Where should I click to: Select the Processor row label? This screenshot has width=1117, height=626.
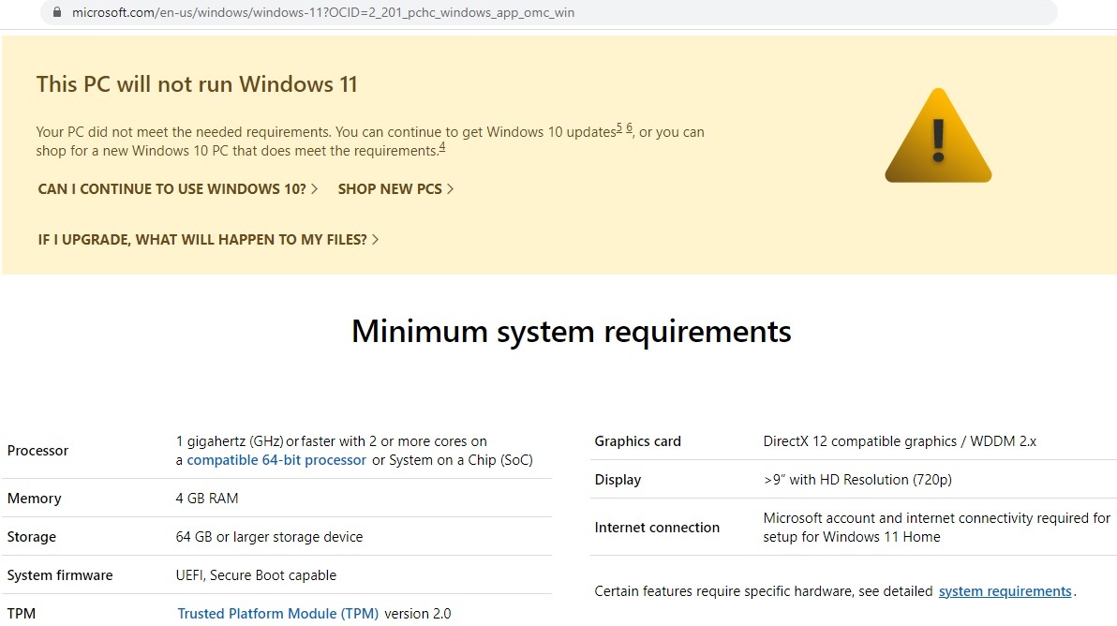point(37,451)
